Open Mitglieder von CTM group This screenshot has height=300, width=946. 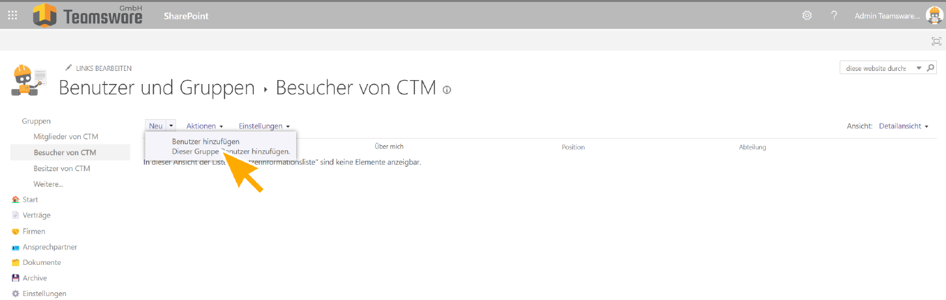66,137
